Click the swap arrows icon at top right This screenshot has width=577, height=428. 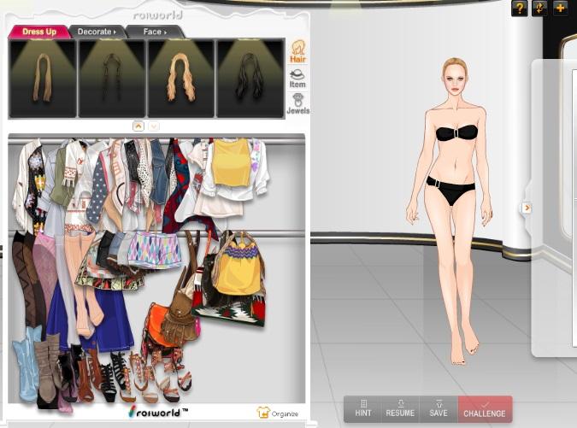pyautogui.click(x=539, y=9)
